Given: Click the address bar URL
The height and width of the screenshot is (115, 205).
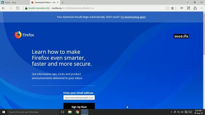Looking at the screenshot, I should tap(73, 8).
